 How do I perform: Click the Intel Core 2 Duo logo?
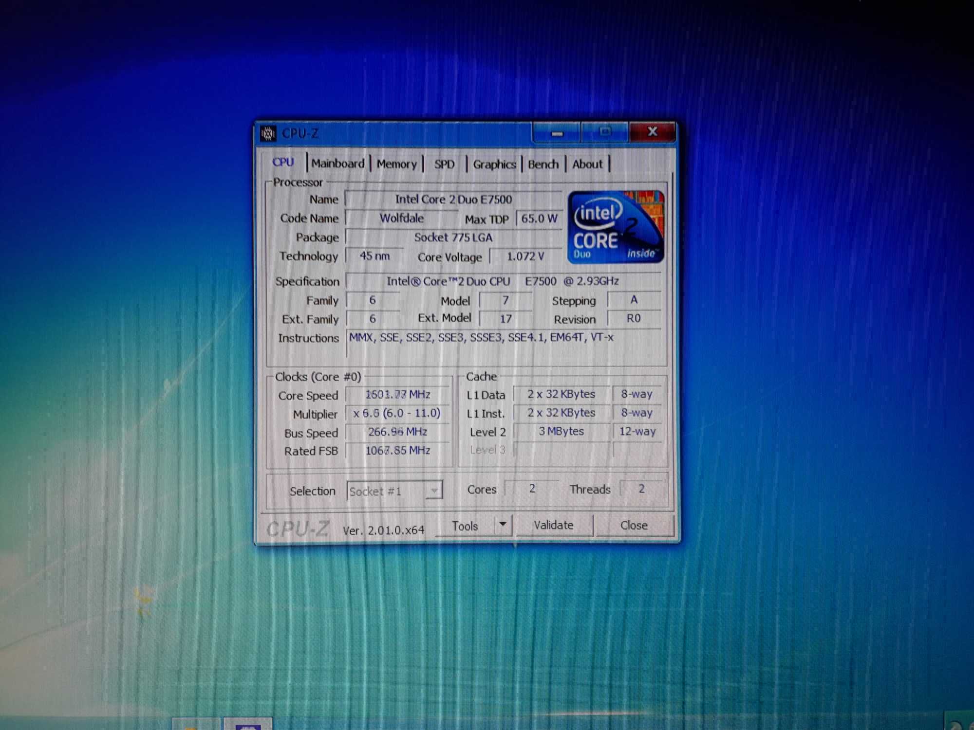pos(616,227)
